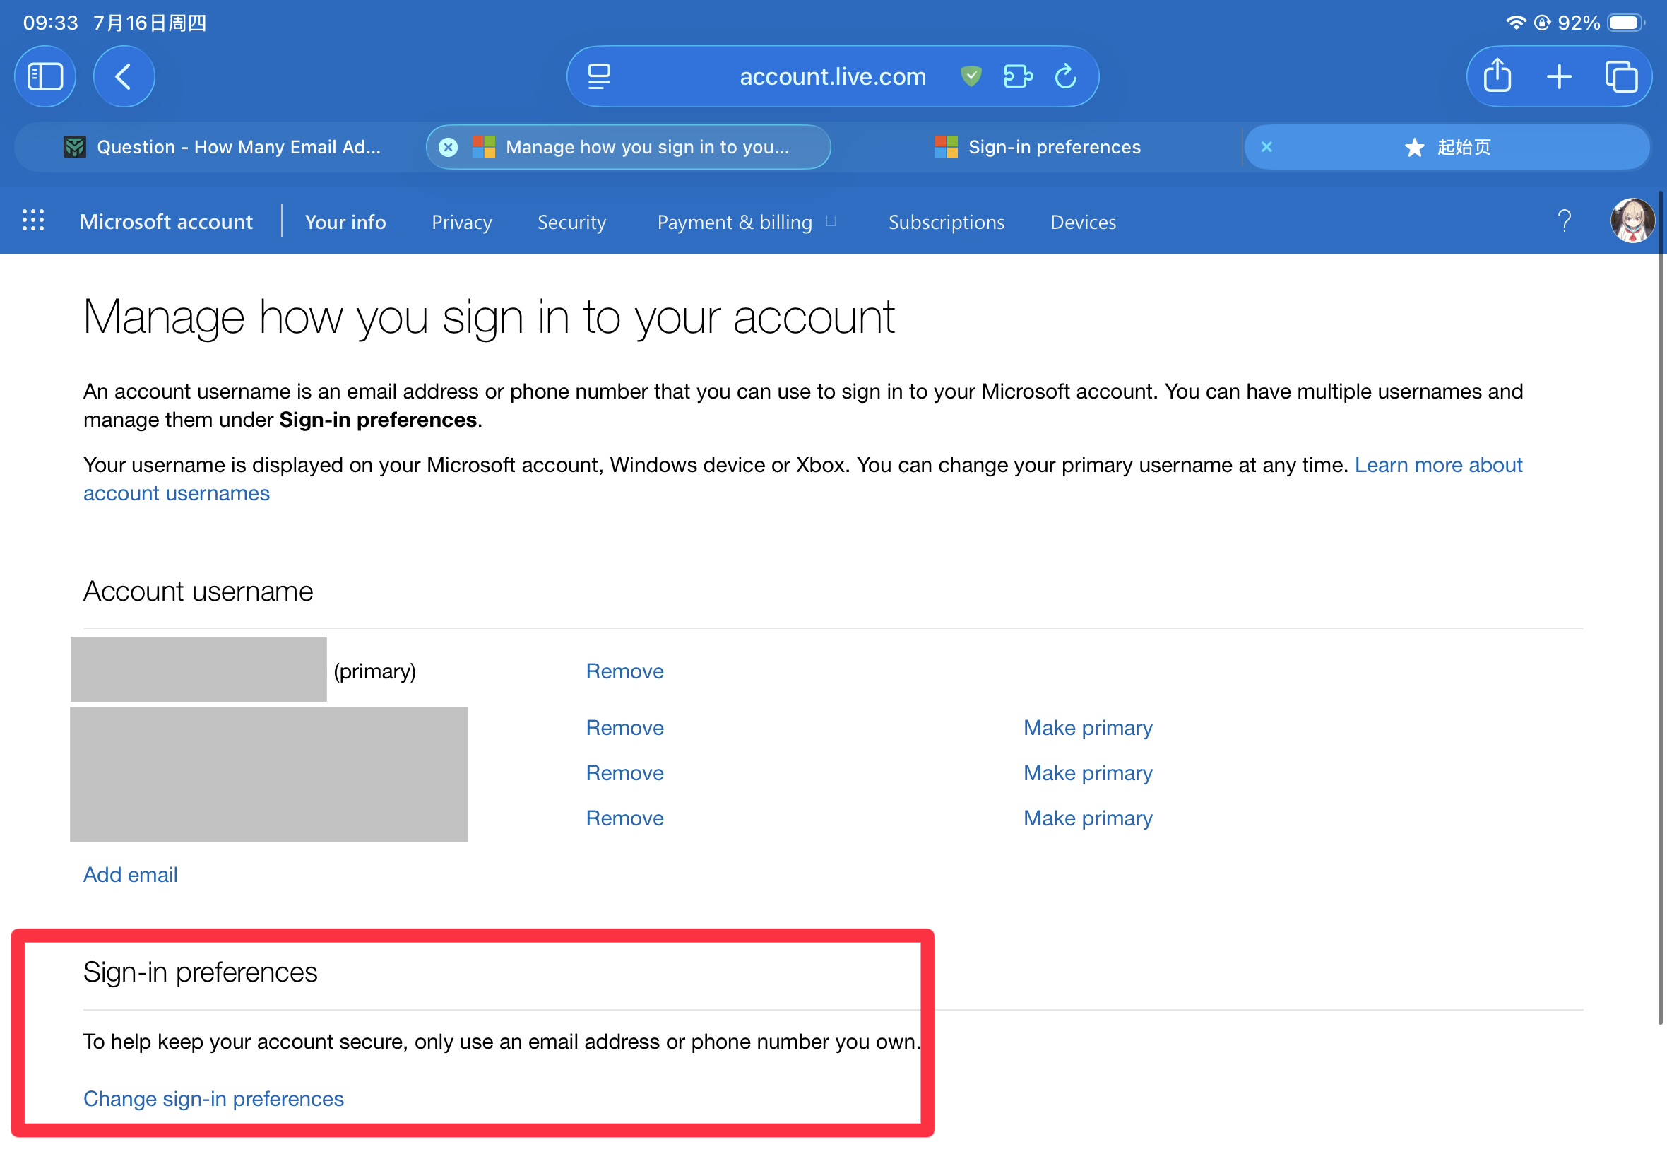Open the page reader menu icon
Viewport: 1667px width, 1159px height.
[599, 76]
